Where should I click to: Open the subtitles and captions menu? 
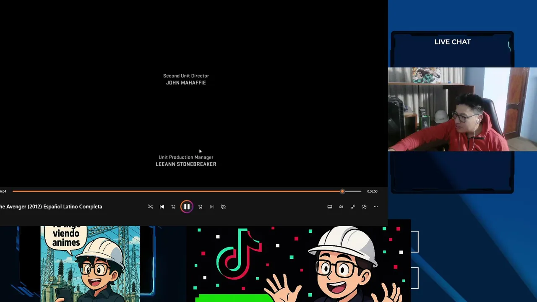(x=330, y=206)
